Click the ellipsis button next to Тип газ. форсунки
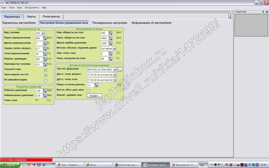 (120, 69)
